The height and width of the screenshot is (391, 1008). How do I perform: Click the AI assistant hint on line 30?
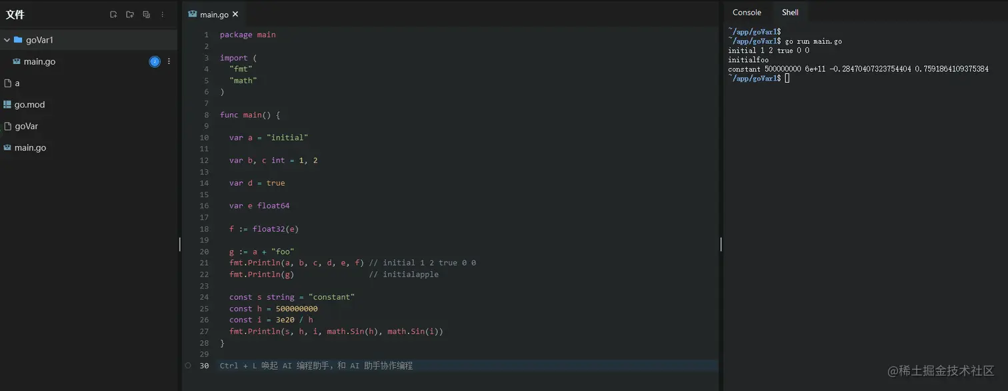[x=316, y=366]
